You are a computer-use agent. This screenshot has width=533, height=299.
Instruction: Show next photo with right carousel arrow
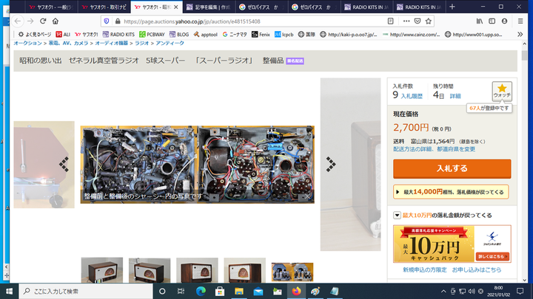point(331,165)
